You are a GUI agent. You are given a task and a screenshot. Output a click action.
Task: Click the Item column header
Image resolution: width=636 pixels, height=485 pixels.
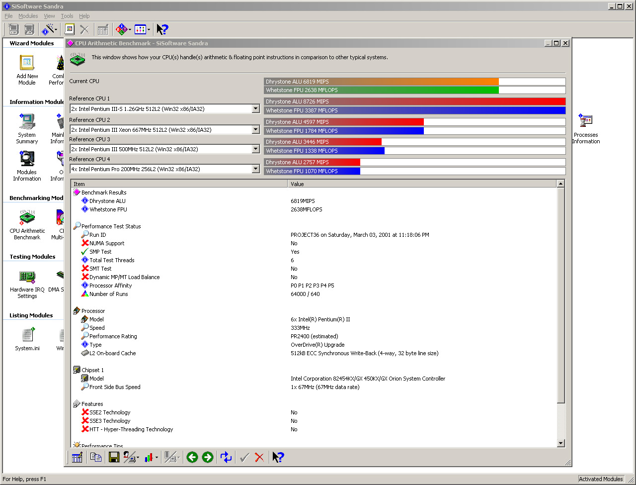[179, 184]
